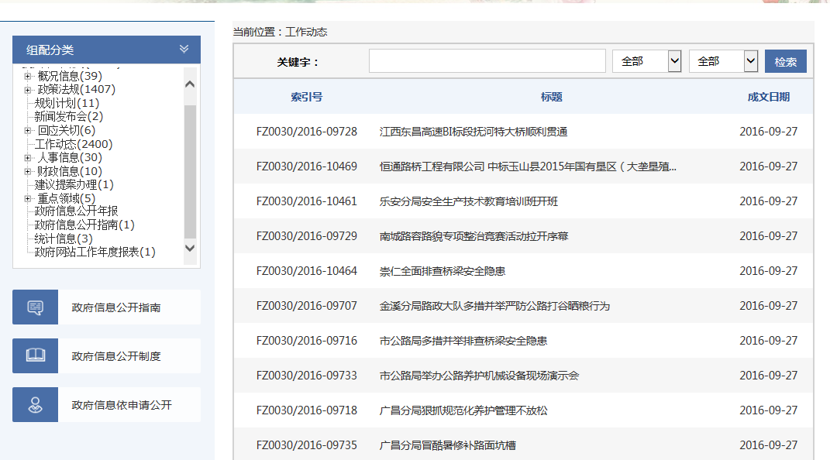Collapse 组配分类 panel with double-chevron icon

[x=184, y=49]
